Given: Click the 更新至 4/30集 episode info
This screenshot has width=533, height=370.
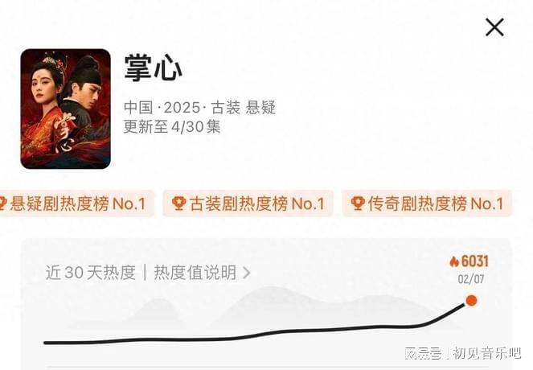Looking at the screenshot, I should (172, 126).
